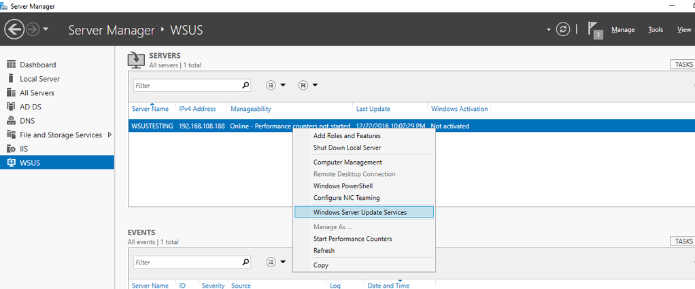This screenshot has height=289, width=695.
Task: Open the Events TASKS dropdown
Action: pos(683,241)
